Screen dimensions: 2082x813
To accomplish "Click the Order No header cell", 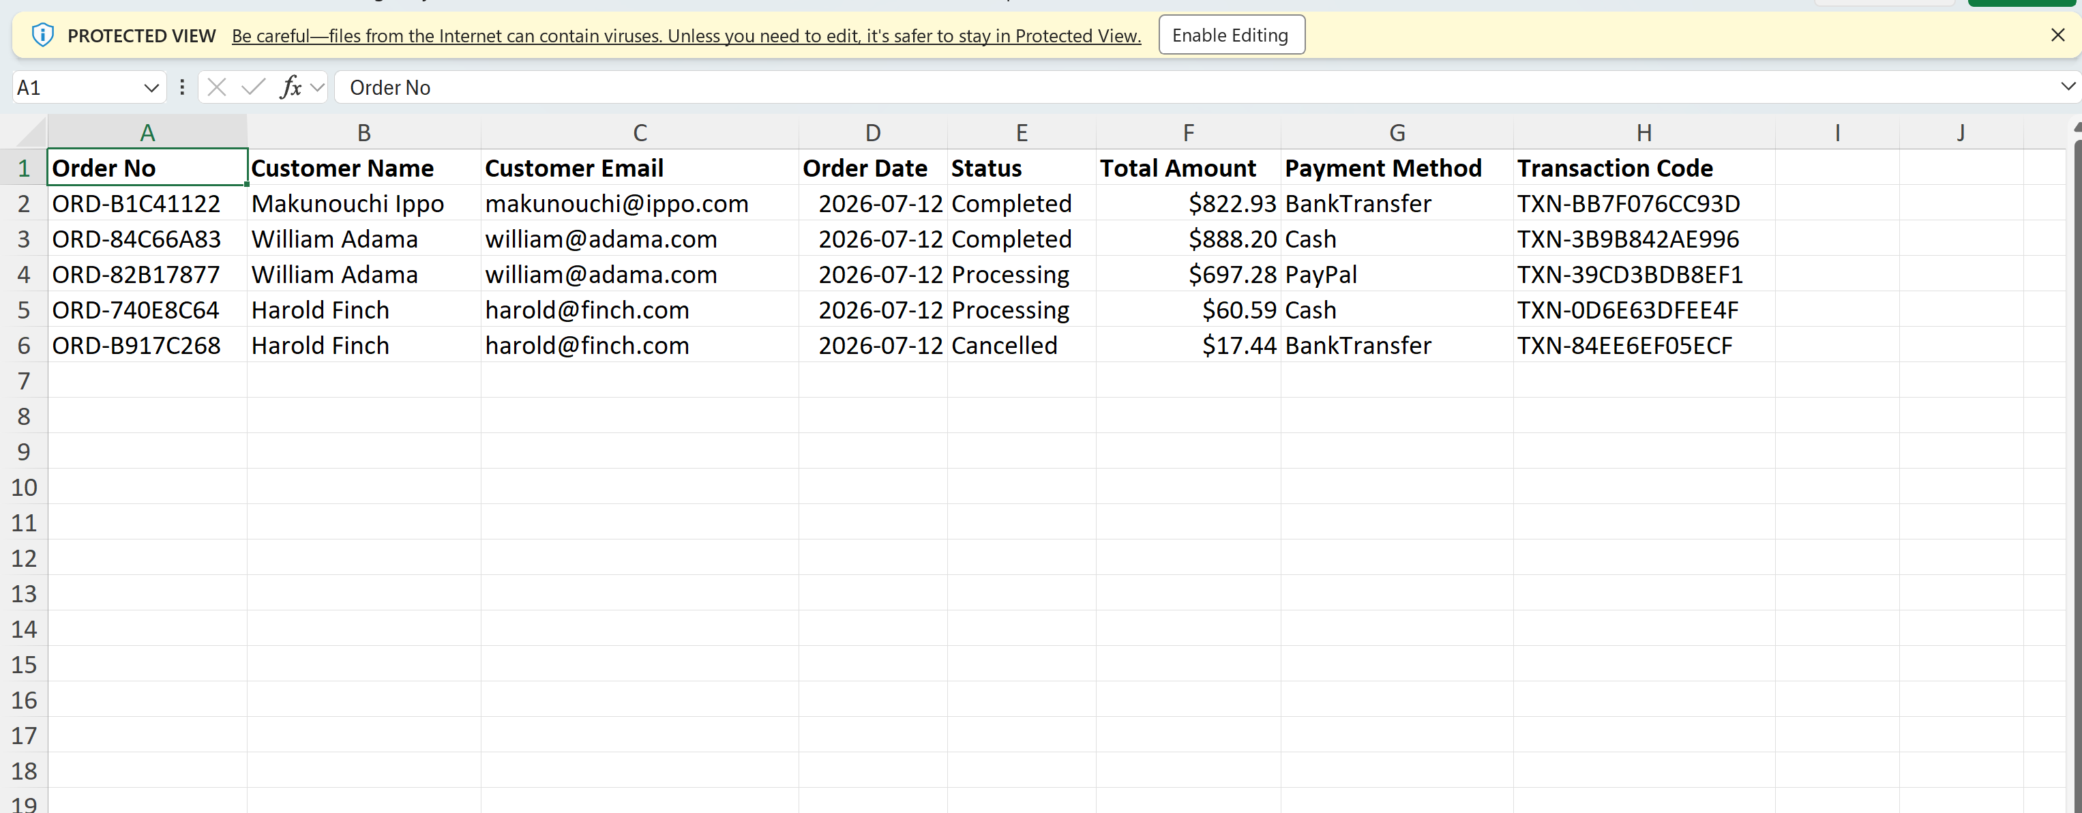I will point(147,167).
